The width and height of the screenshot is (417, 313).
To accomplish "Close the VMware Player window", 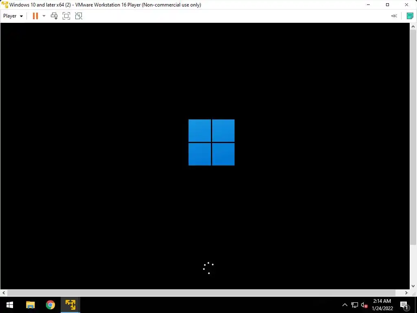I will (x=407, y=5).
